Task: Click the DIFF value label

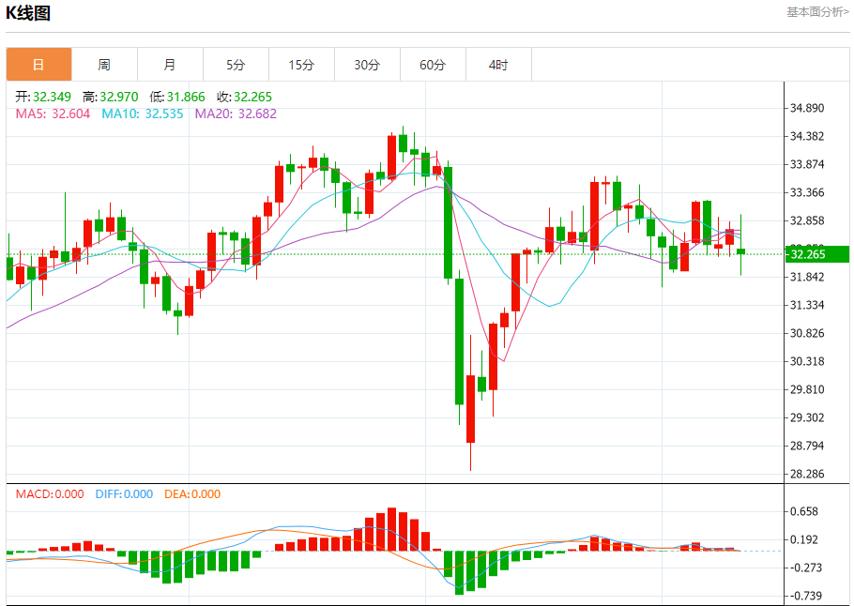Action: pyautogui.click(x=124, y=494)
